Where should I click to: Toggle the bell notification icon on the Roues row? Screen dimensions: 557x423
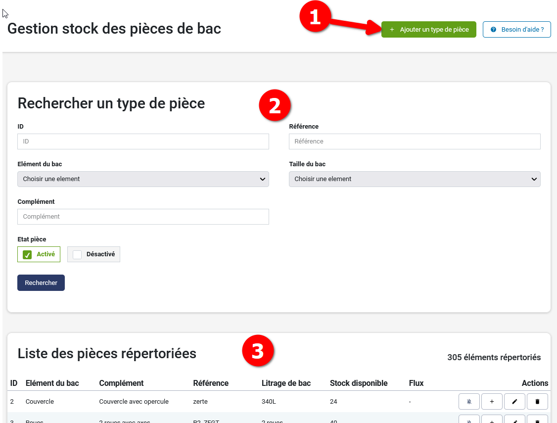(x=468, y=421)
